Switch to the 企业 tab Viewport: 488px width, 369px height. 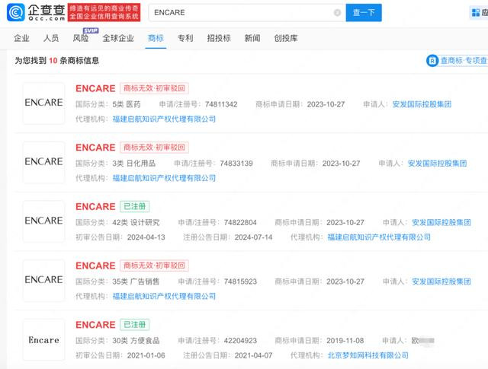[21, 38]
